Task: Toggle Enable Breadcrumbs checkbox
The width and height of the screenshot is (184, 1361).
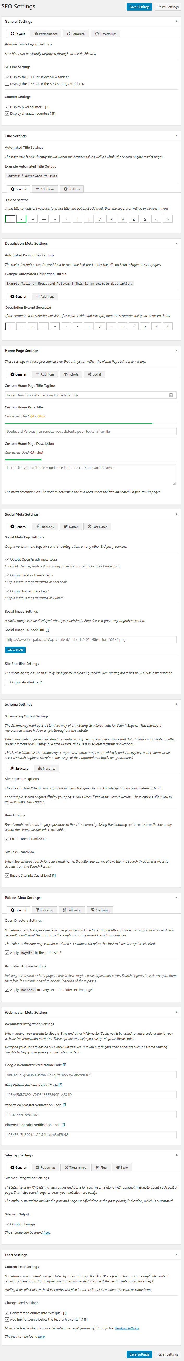Action: coord(7,838)
